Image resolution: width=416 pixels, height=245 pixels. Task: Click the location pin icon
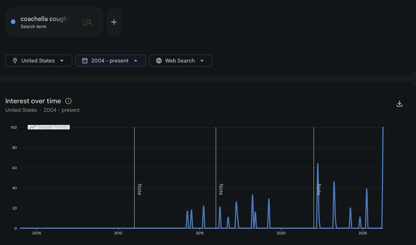(x=15, y=61)
